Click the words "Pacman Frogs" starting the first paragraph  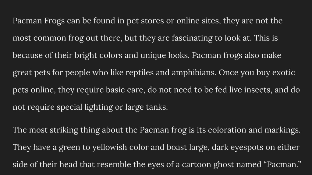[x=39, y=21]
